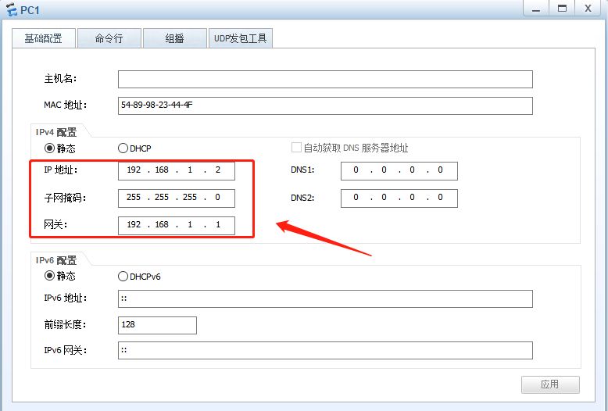Click the PC1 app icon in title bar
The width and height of the screenshot is (608, 411).
(10, 9)
